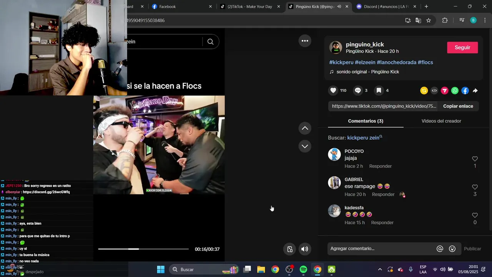
Task: Like POCOYO's comment
Action: 475,159
